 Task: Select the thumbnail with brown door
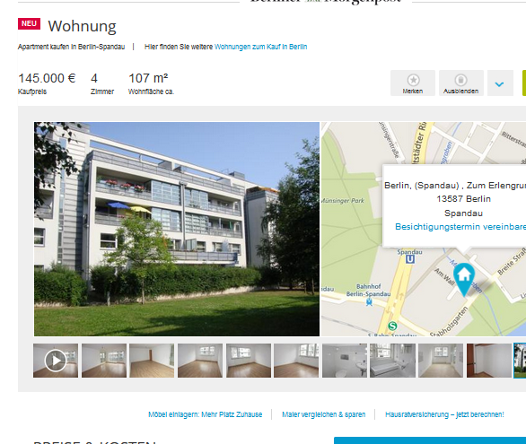coord(489,361)
